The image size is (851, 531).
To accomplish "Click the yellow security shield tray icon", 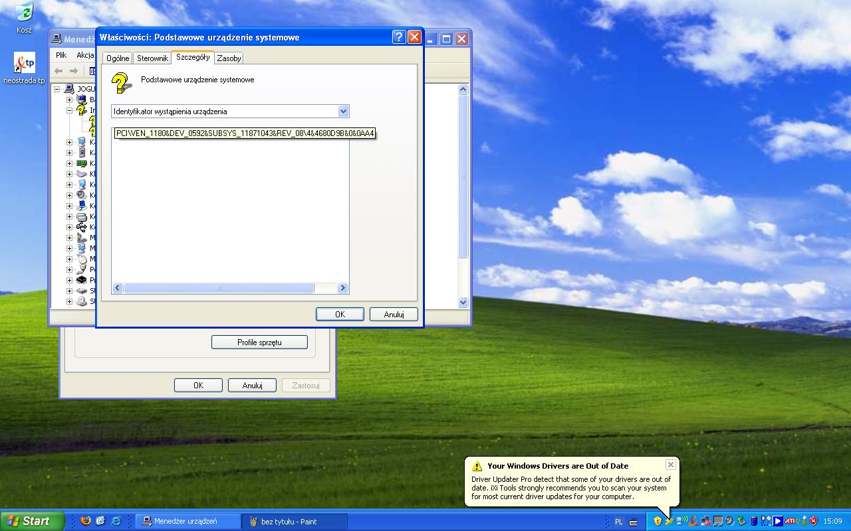I will (x=658, y=521).
